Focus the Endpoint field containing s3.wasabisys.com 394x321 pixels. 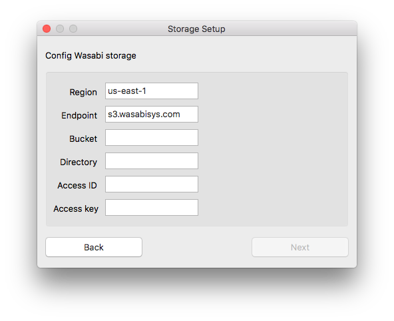(152, 114)
